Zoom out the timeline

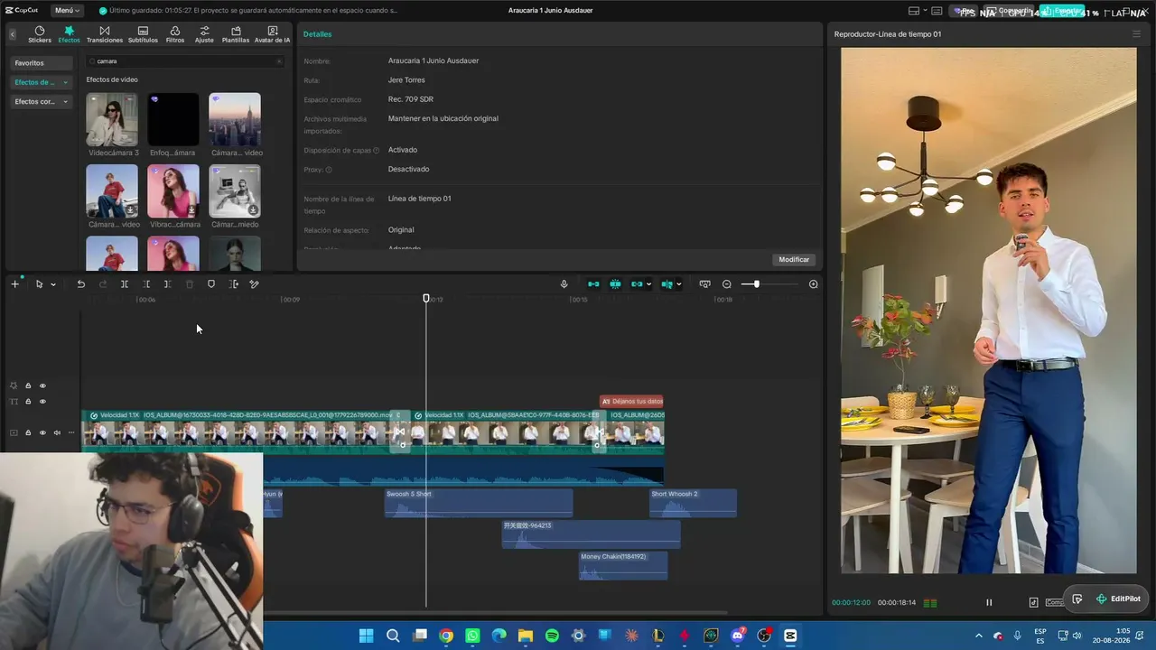coord(727,284)
